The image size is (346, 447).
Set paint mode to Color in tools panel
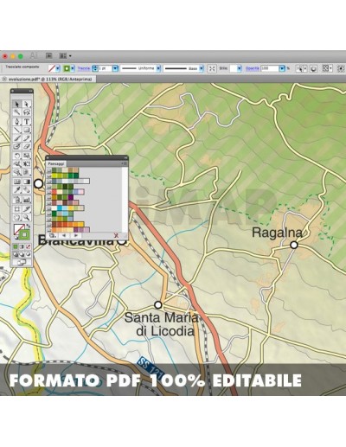[16, 246]
